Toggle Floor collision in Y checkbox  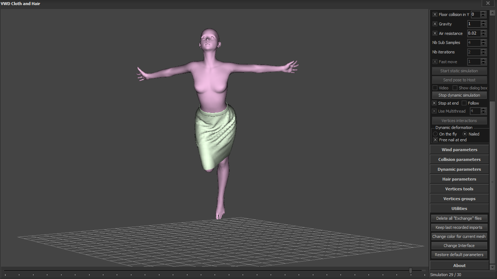coord(435,15)
